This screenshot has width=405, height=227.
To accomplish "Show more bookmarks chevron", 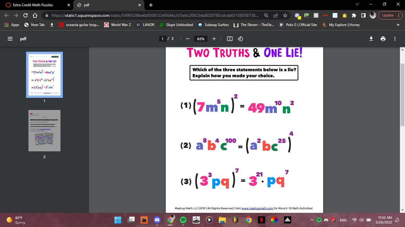I will 398,25.
